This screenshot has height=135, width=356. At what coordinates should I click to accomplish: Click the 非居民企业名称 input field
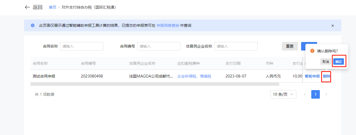click(x=236, y=46)
